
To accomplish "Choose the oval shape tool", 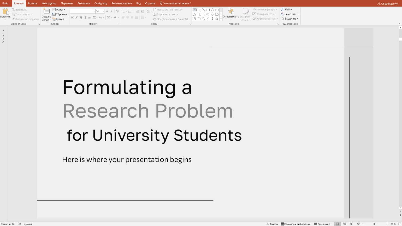I will point(212,10).
